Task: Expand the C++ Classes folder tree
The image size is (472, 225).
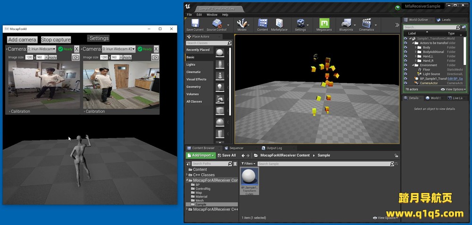Action: 190,175
